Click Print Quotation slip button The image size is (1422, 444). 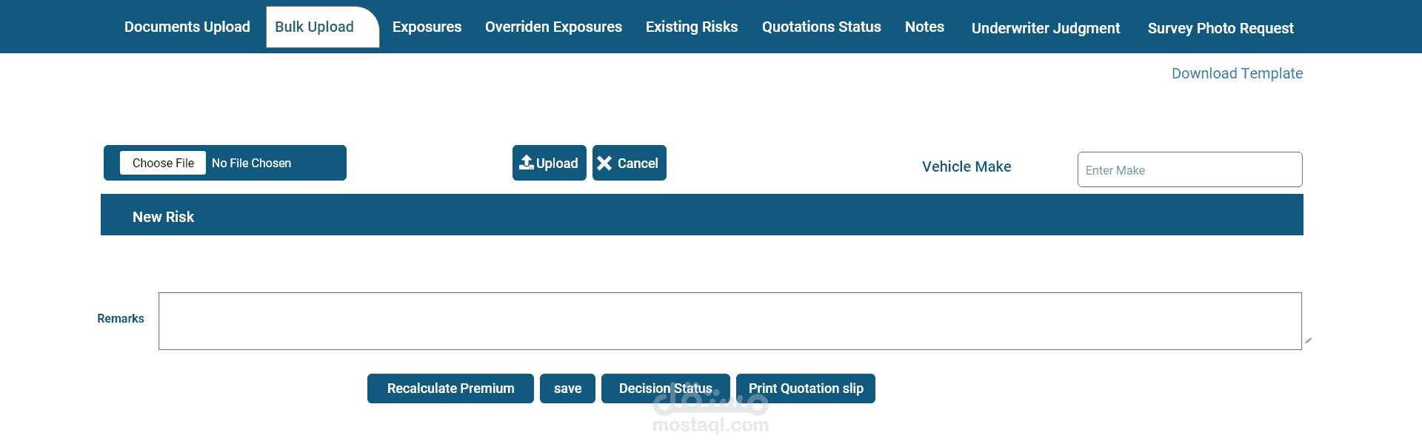806,388
